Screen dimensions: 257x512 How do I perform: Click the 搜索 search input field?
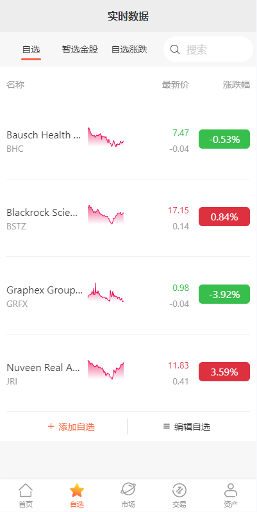click(x=208, y=49)
